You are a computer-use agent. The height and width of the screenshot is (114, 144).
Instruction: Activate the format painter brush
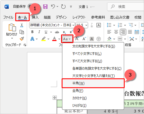point(22,39)
